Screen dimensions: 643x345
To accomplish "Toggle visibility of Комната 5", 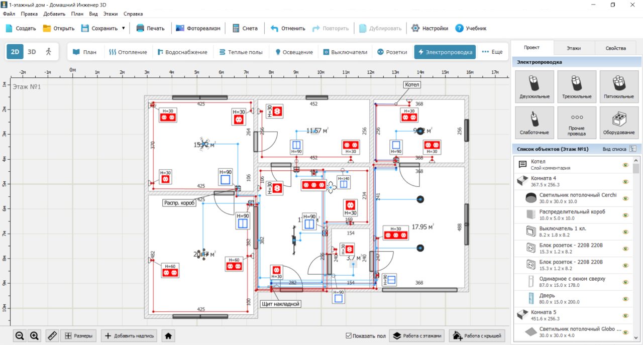I will (x=626, y=315).
